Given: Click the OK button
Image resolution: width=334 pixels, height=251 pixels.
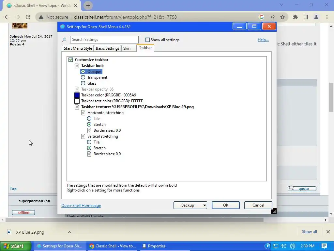Looking at the screenshot, I should [226, 205].
